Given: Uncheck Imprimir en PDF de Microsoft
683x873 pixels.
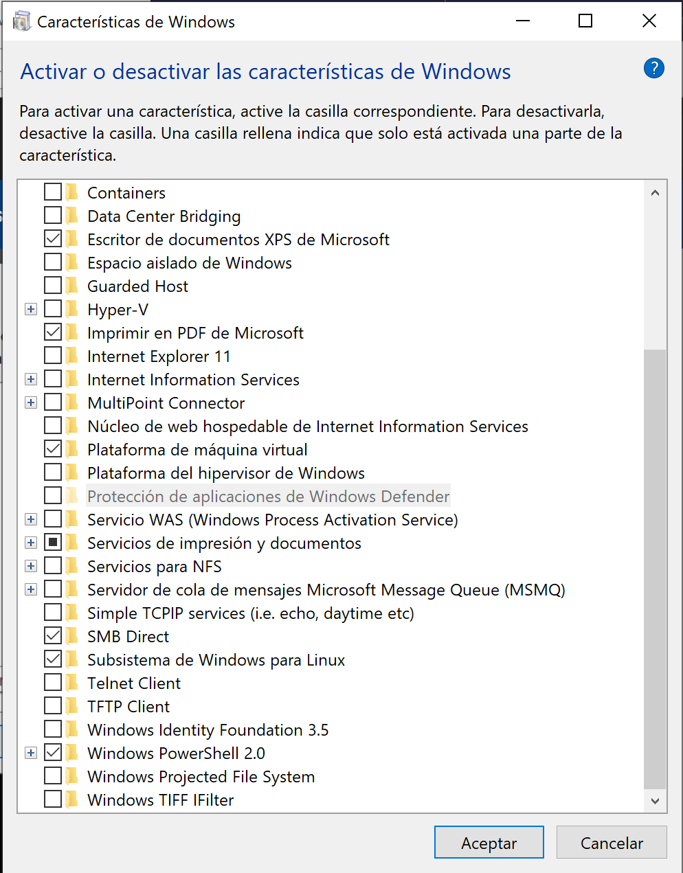Looking at the screenshot, I should pos(53,332).
